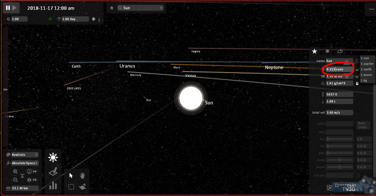Choose 1 sun mass unit
This screenshot has width=376, height=196.
pyautogui.click(x=365, y=58)
